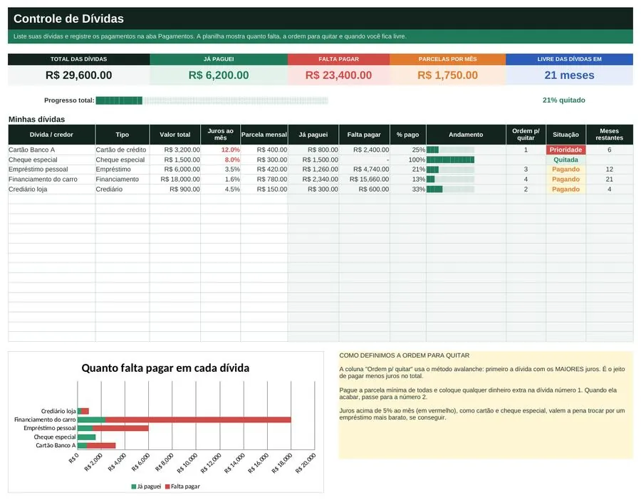Click the 'Parcela mensal' column header
Viewport: 641px width, 500px height.
[x=264, y=135]
